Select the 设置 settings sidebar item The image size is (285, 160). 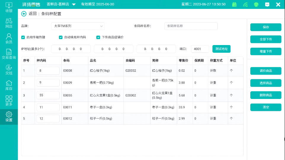click(9, 116)
